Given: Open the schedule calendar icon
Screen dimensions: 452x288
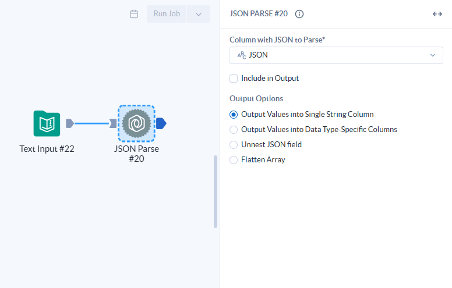Looking at the screenshot, I should click(134, 14).
